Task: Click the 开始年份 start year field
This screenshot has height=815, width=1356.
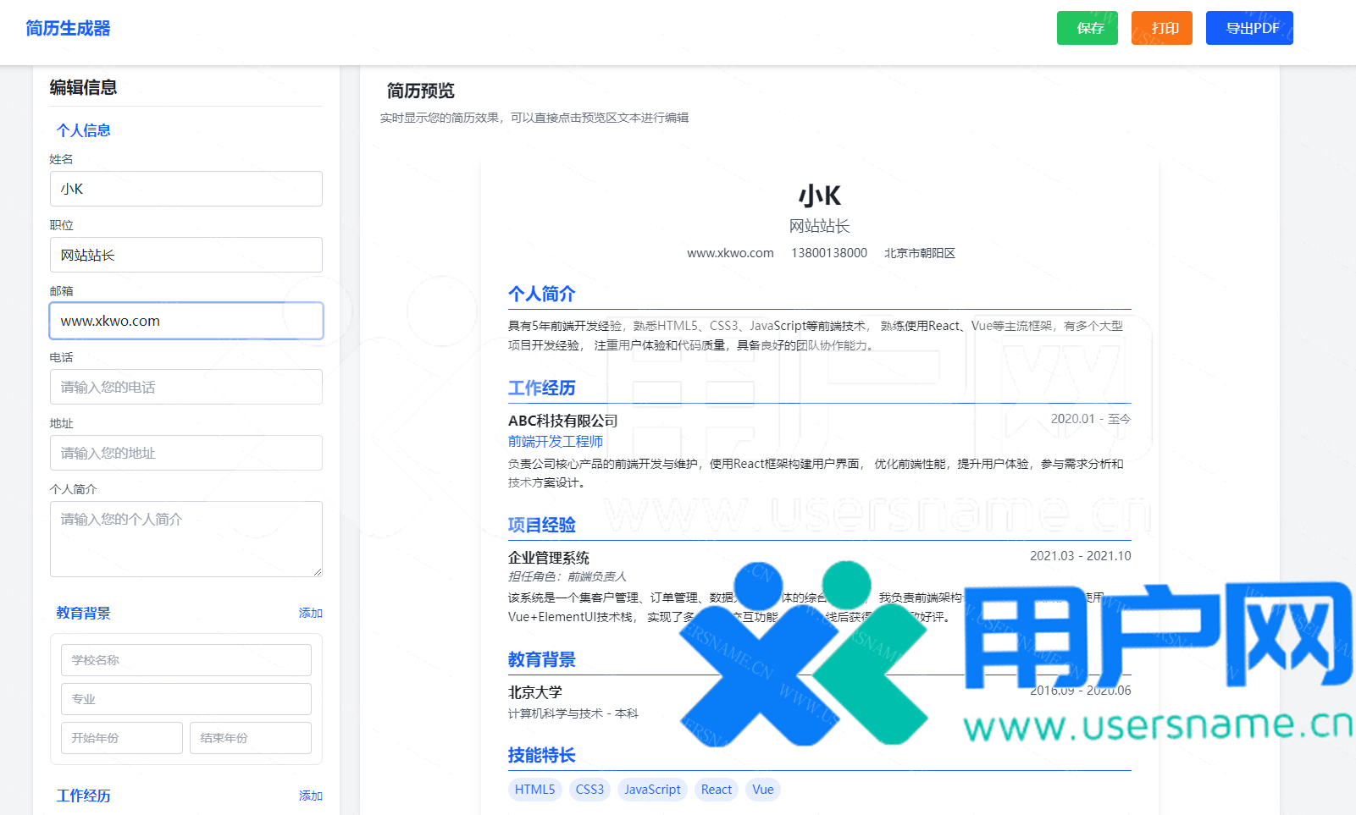Action: click(121, 738)
